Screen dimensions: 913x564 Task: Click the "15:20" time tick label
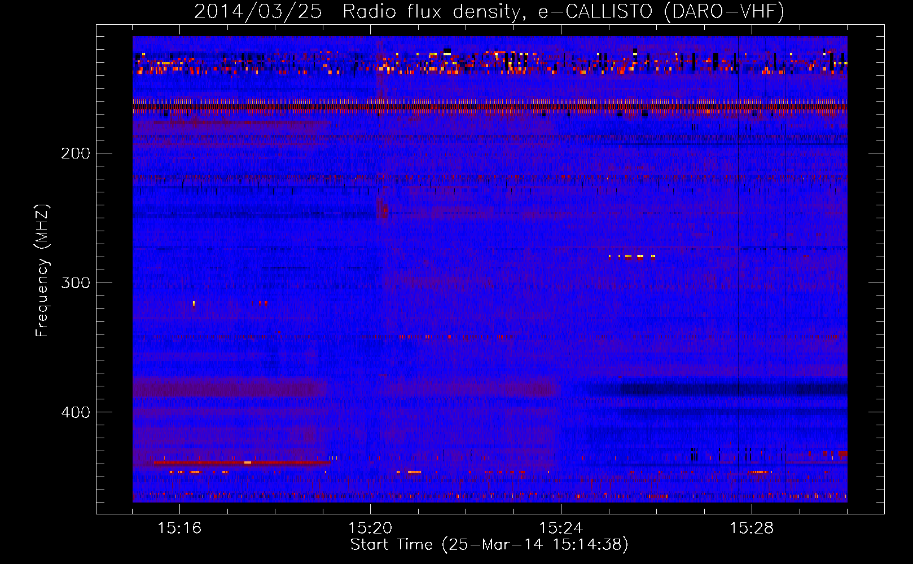click(370, 528)
